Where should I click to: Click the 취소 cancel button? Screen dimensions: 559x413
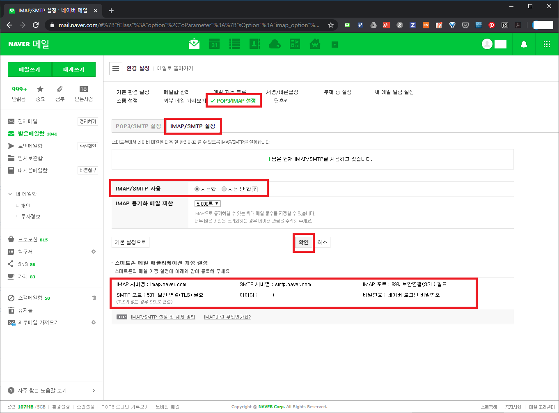click(322, 243)
